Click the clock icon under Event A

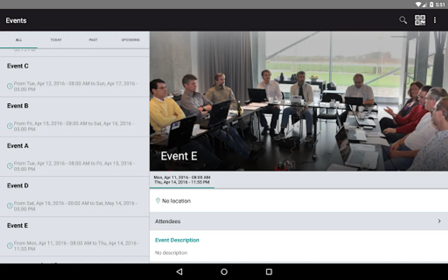tap(10, 166)
